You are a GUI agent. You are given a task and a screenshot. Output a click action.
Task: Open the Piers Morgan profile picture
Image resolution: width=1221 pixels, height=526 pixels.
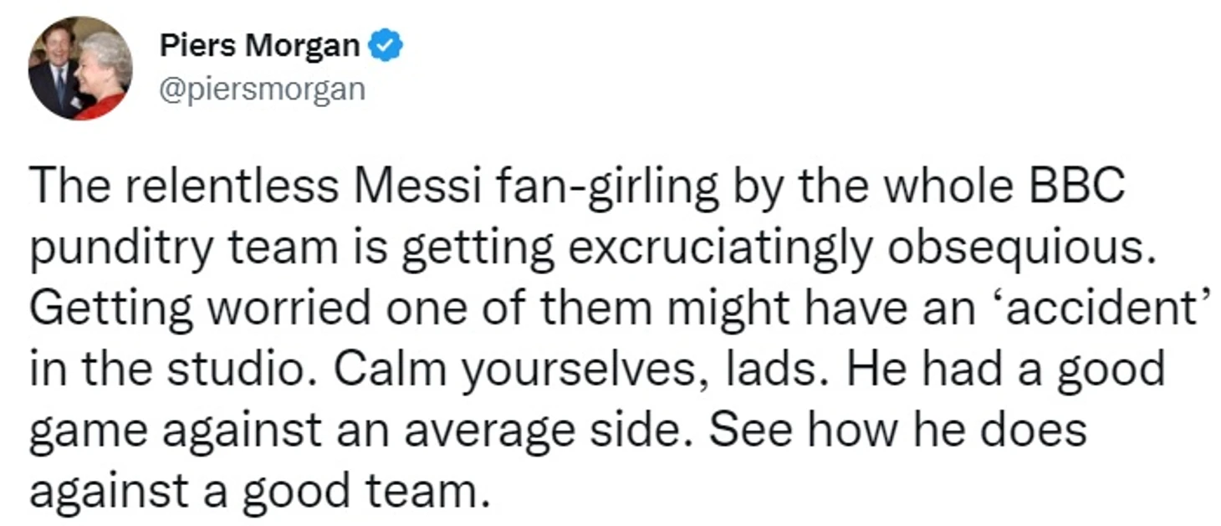point(80,69)
